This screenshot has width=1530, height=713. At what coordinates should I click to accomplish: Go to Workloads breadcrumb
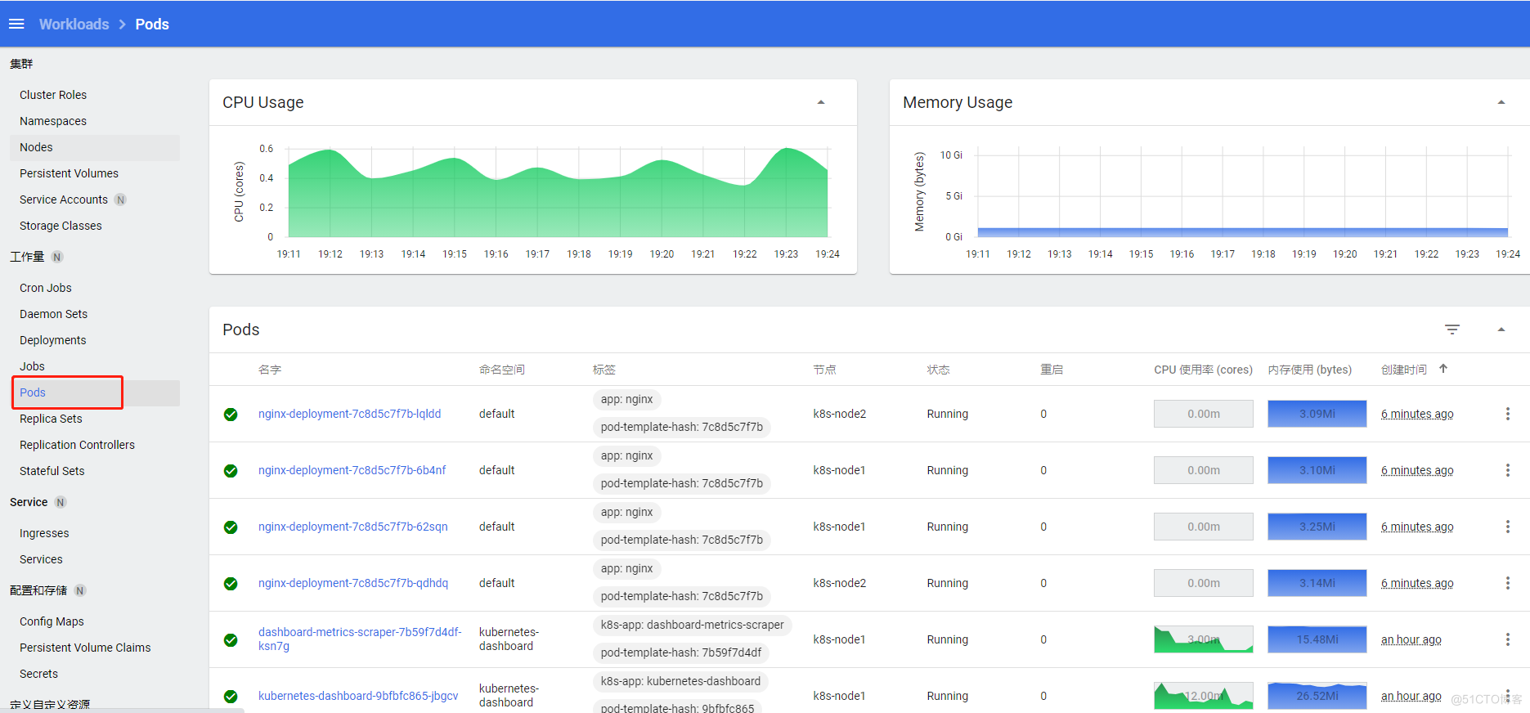click(x=74, y=25)
